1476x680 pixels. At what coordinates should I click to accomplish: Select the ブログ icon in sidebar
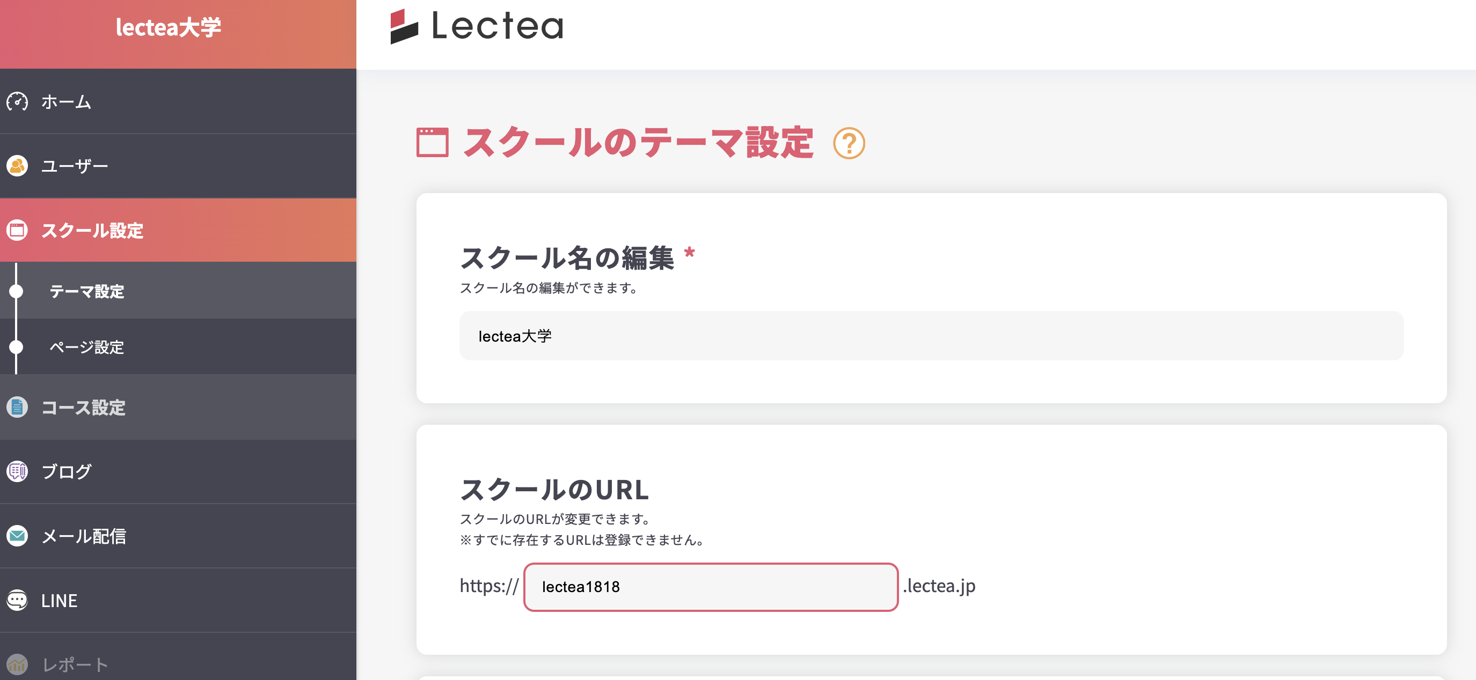click(17, 471)
